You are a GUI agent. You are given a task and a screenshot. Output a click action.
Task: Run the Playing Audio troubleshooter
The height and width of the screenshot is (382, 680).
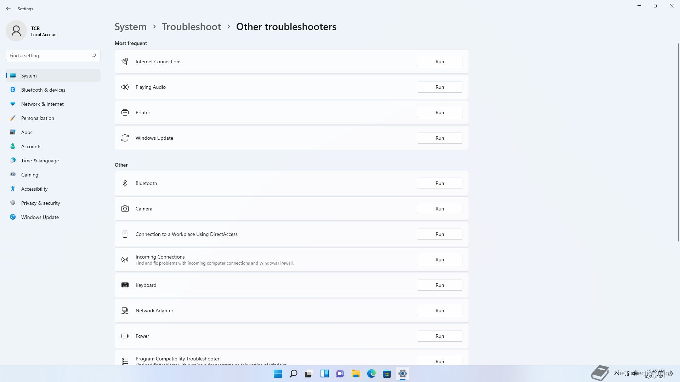click(440, 87)
